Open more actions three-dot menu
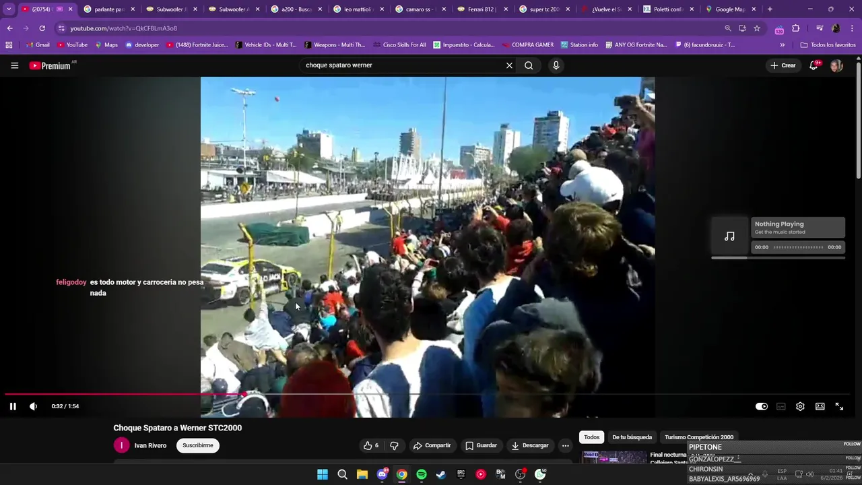 click(x=565, y=445)
